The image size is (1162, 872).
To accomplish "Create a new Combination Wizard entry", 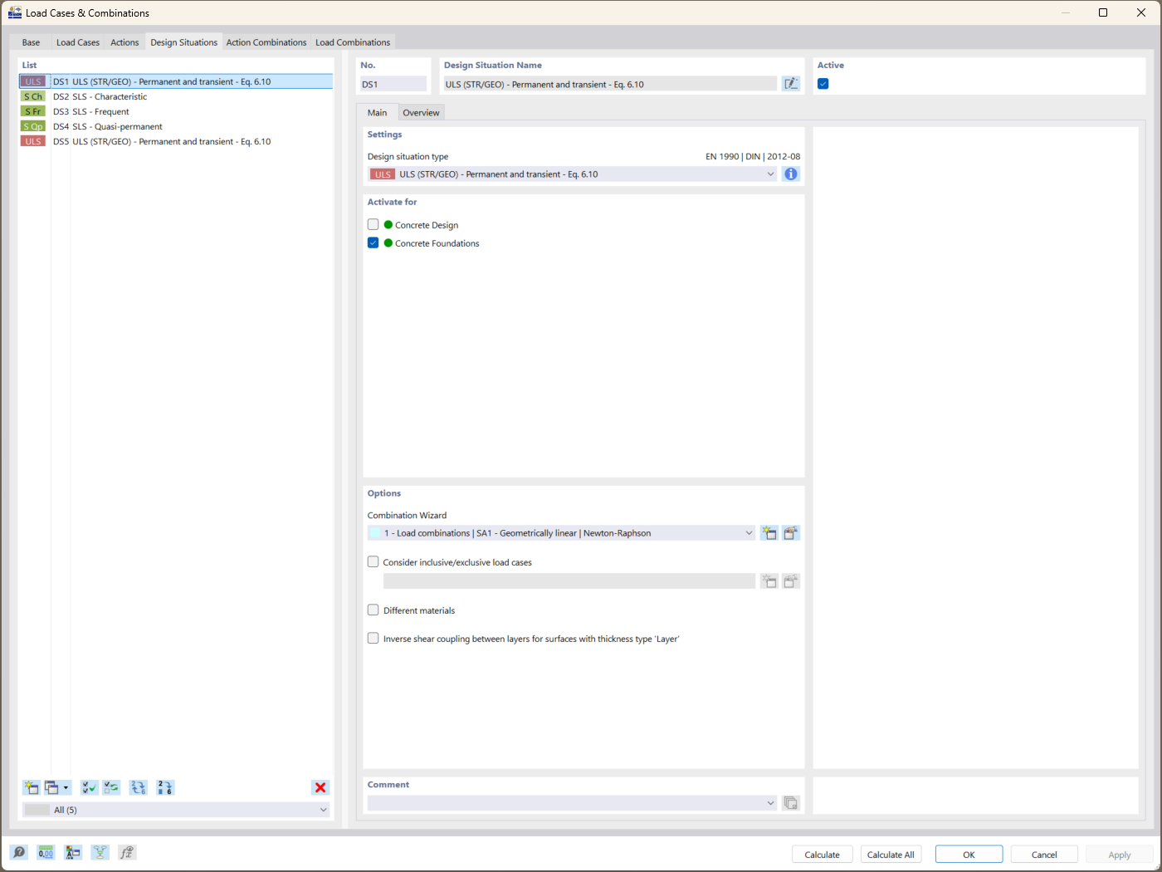I will coord(769,532).
